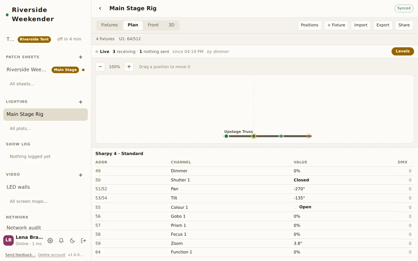Select the third fixture dot on the truss
The width and height of the screenshot is (418, 261).
click(x=281, y=136)
